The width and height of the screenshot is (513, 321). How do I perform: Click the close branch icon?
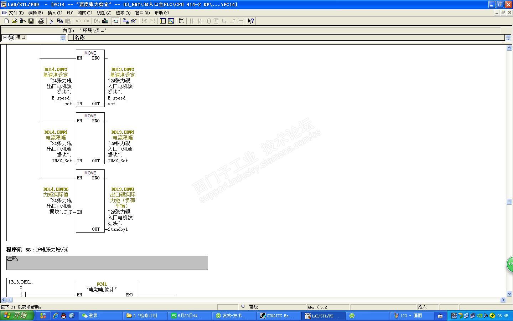click(232, 21)
